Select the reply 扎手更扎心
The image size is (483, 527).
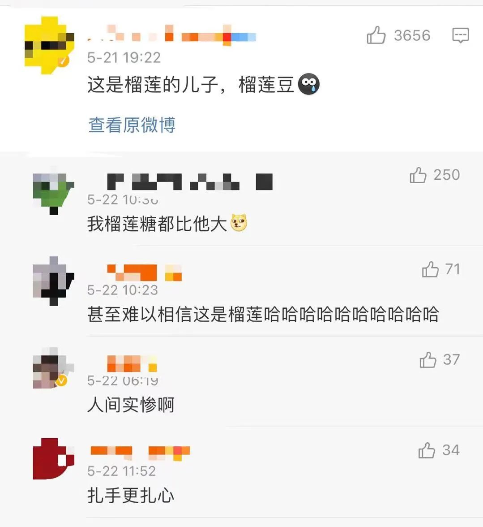[131, 495]
